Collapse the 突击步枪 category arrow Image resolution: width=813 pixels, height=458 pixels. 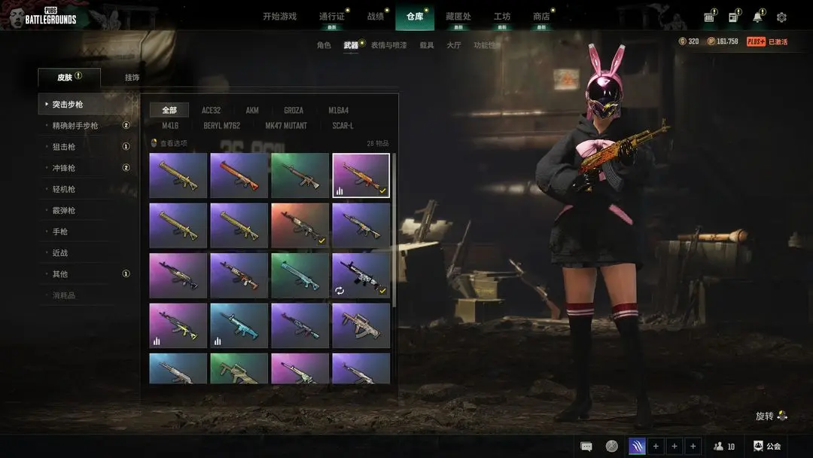point(47,104)
